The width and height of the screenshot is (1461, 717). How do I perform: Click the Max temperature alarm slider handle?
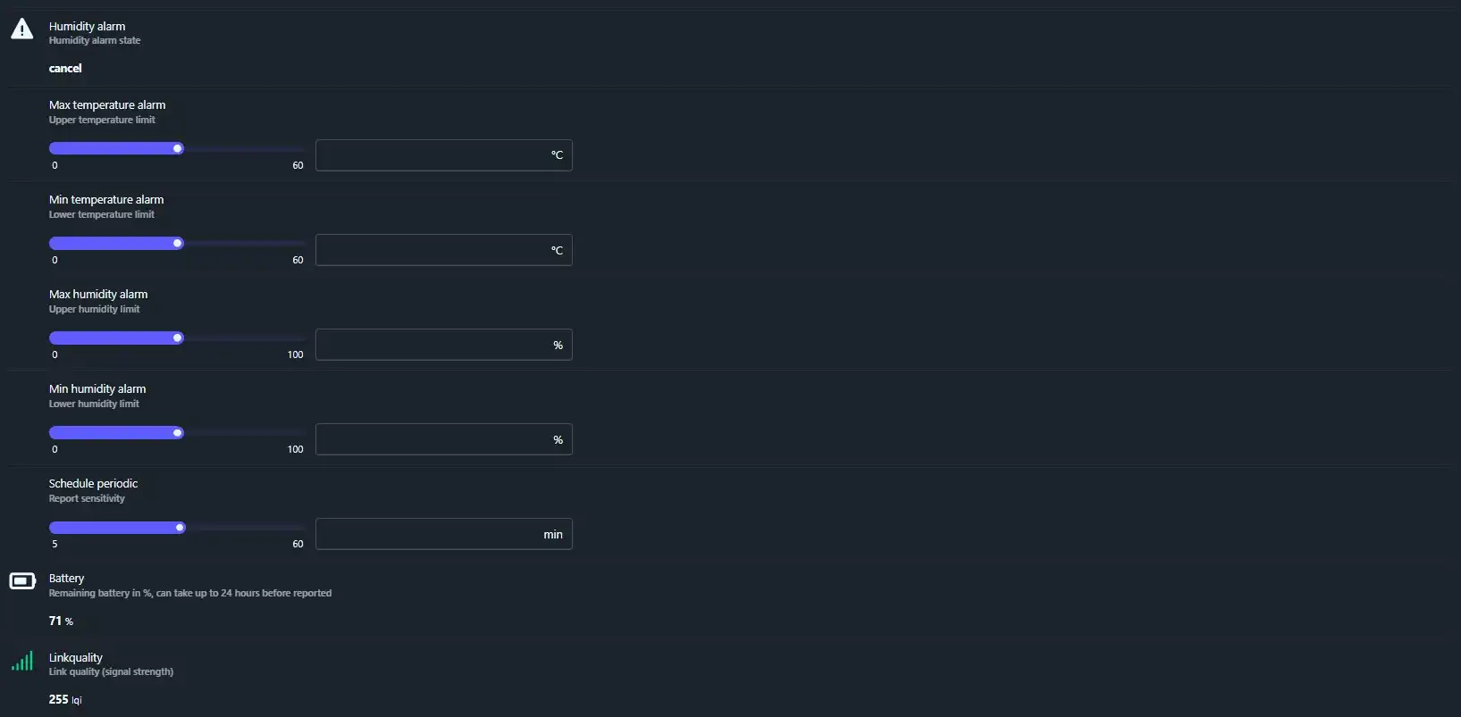click(x=178, y=149)
